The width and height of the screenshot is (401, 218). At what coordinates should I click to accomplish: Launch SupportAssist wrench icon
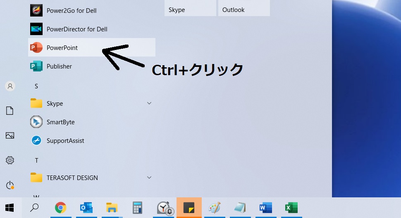[x=36, y=140]
